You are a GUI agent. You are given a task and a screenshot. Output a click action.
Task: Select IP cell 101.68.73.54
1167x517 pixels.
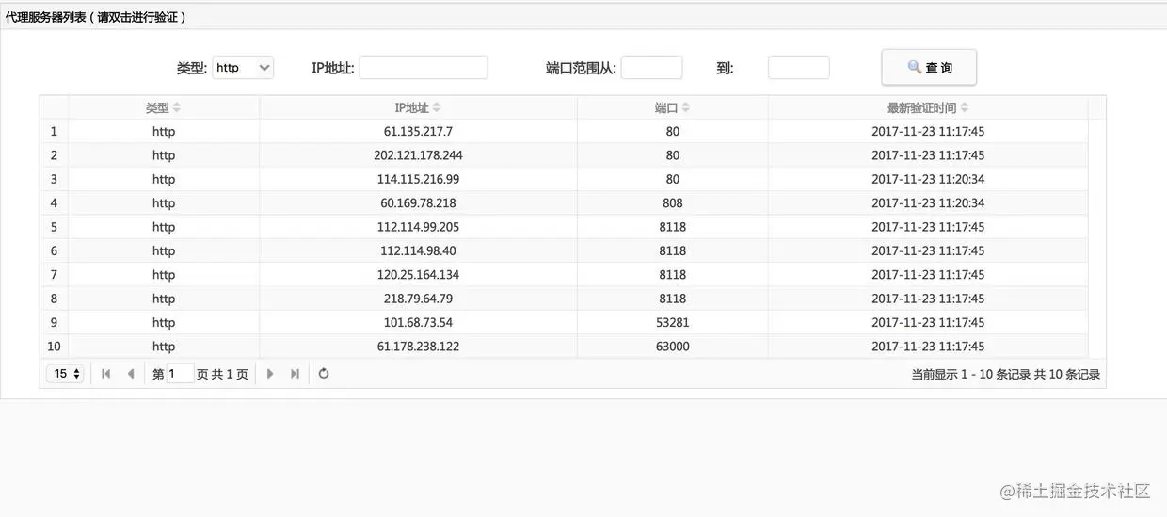(418, 323)
